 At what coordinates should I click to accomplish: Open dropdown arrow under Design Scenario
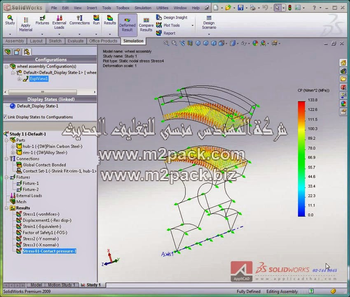coord(209,34)
